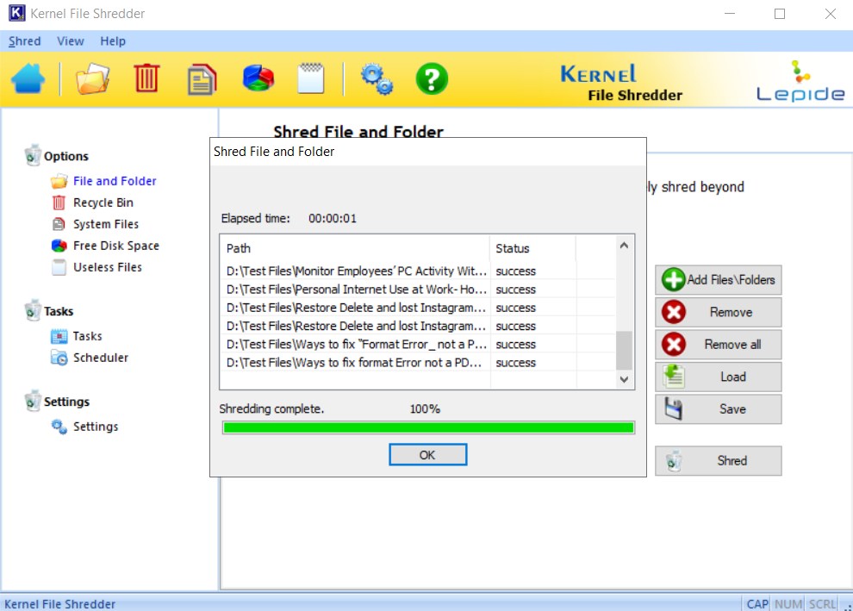Screen dimensions: 853x611
Task: Click the Remove all button
Action: tap(718, 345)
